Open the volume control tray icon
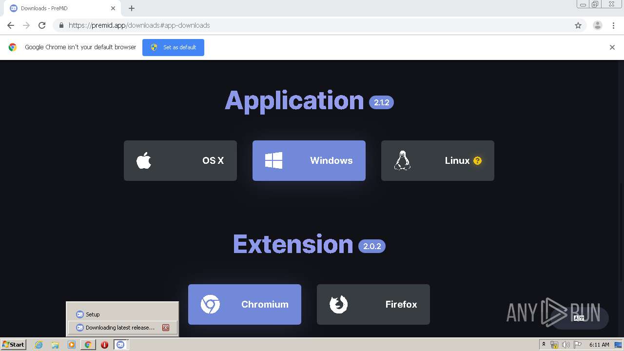 click(x=566, y=345)
